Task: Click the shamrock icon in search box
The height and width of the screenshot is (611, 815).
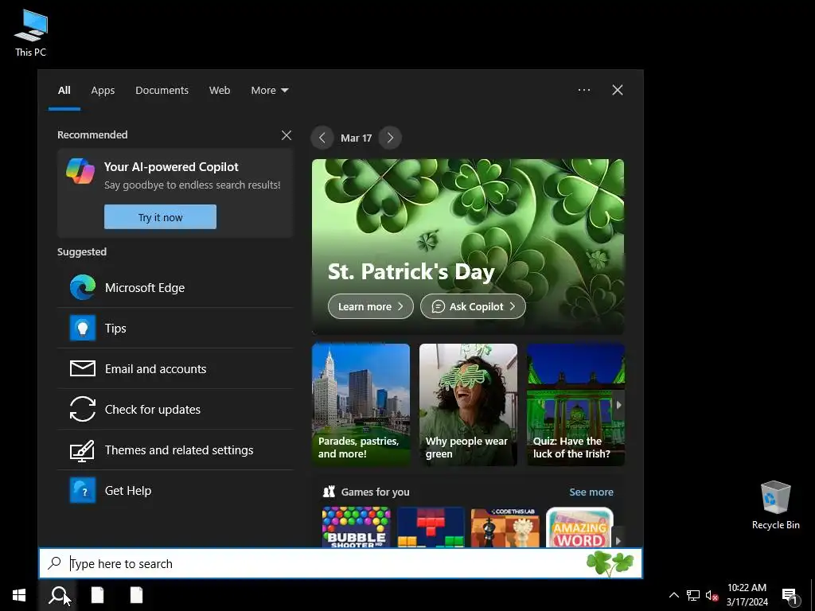Action: point(610,563)
